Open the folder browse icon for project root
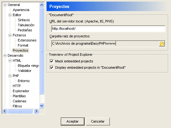Screen dimensions: 171x128 coord(162,44)
